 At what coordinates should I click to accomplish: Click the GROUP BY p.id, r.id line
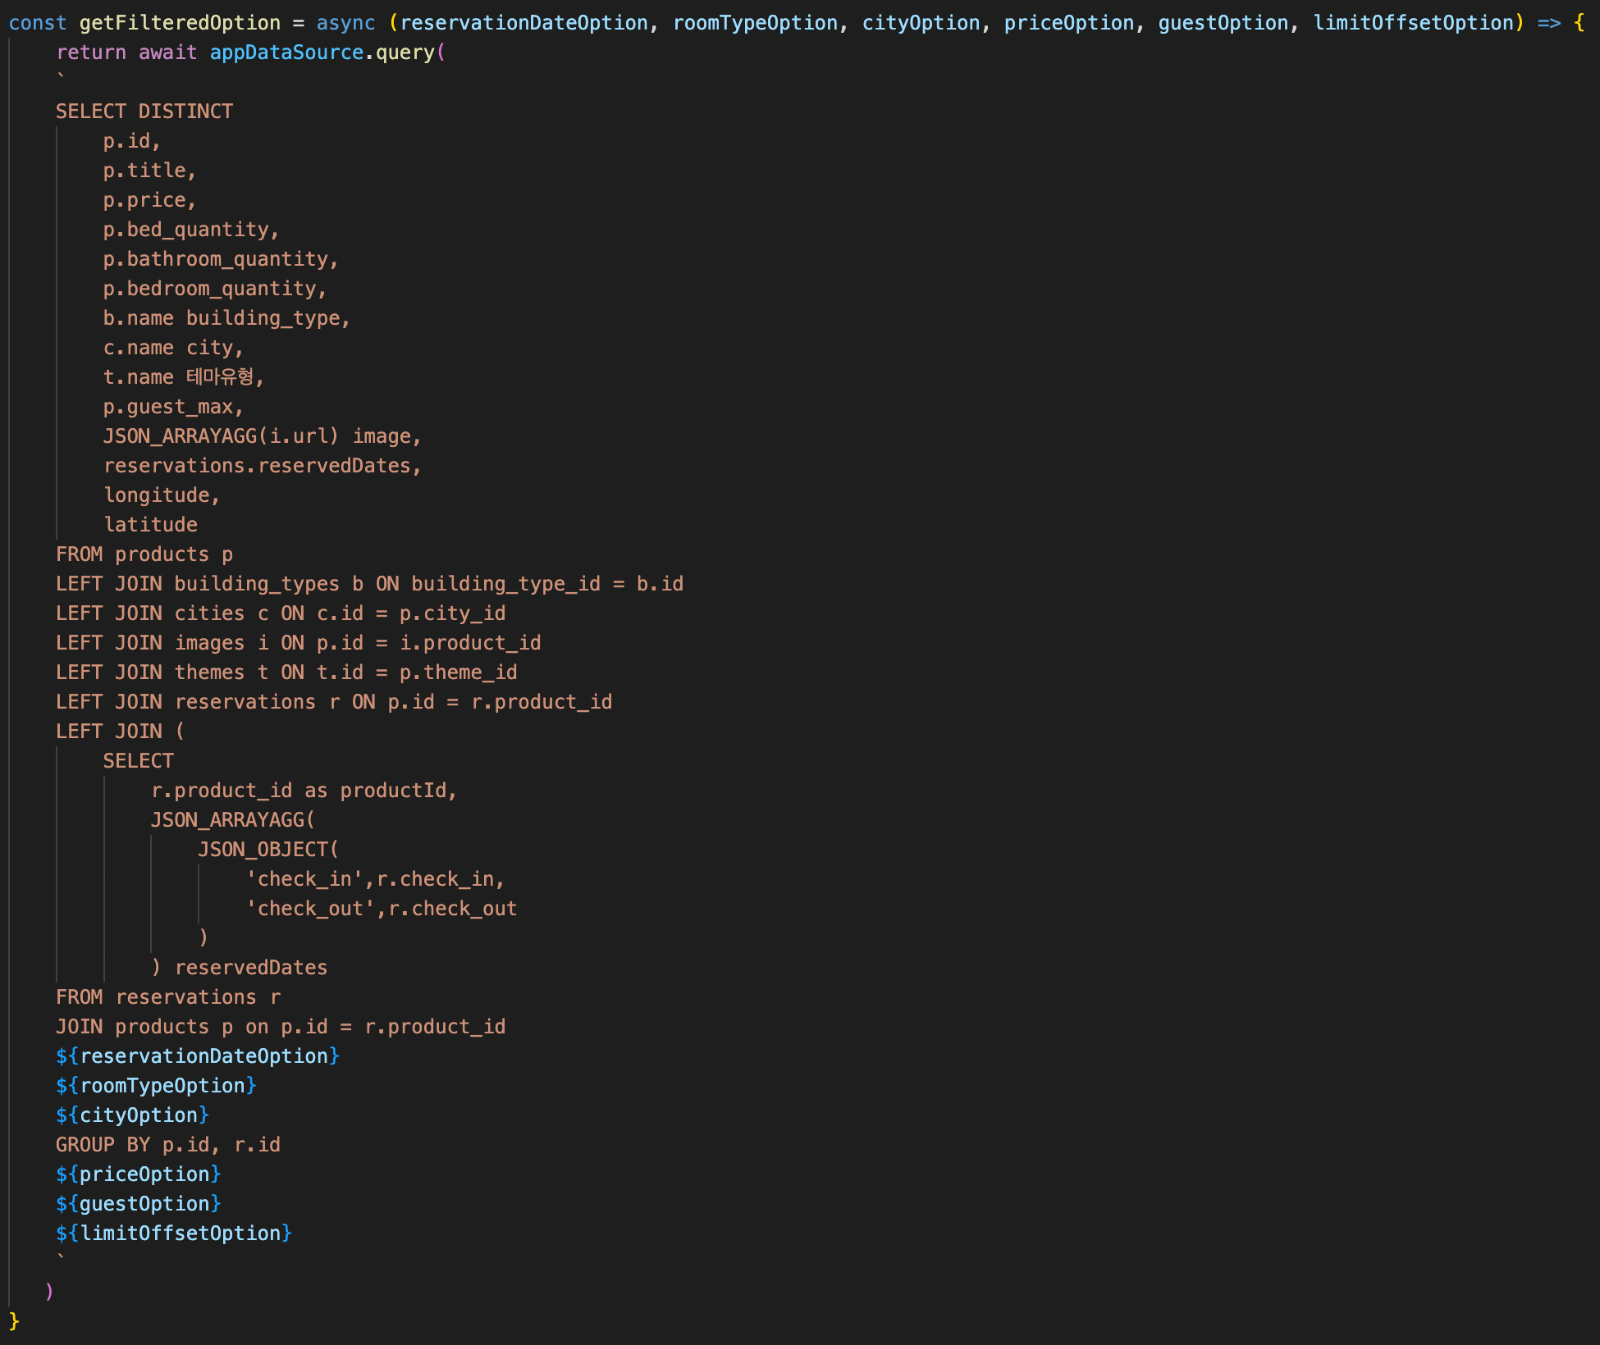[x=167, y=1145]
